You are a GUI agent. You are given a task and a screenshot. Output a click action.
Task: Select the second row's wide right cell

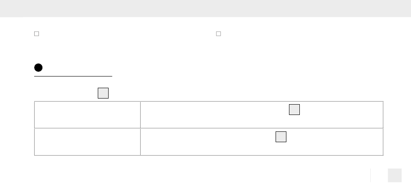click(x=262, y=142)
